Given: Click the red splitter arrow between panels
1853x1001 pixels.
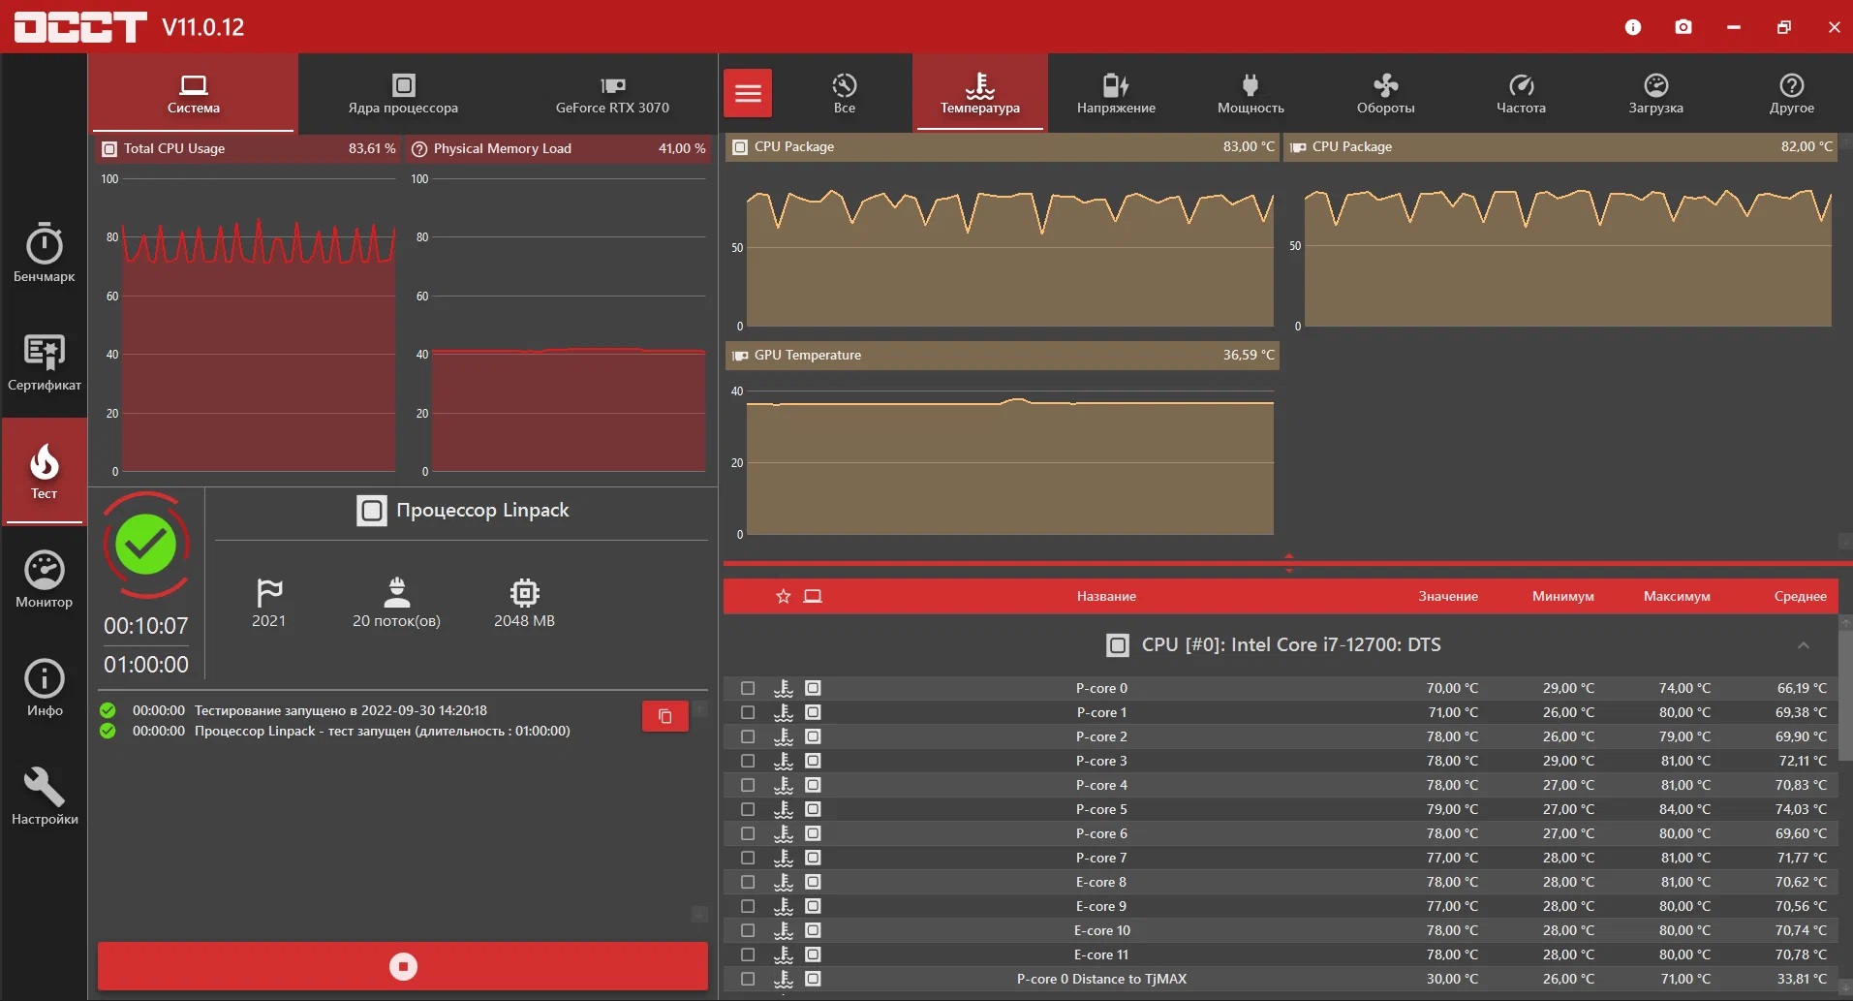Looking at the screenshot, I should [1288, 563].
